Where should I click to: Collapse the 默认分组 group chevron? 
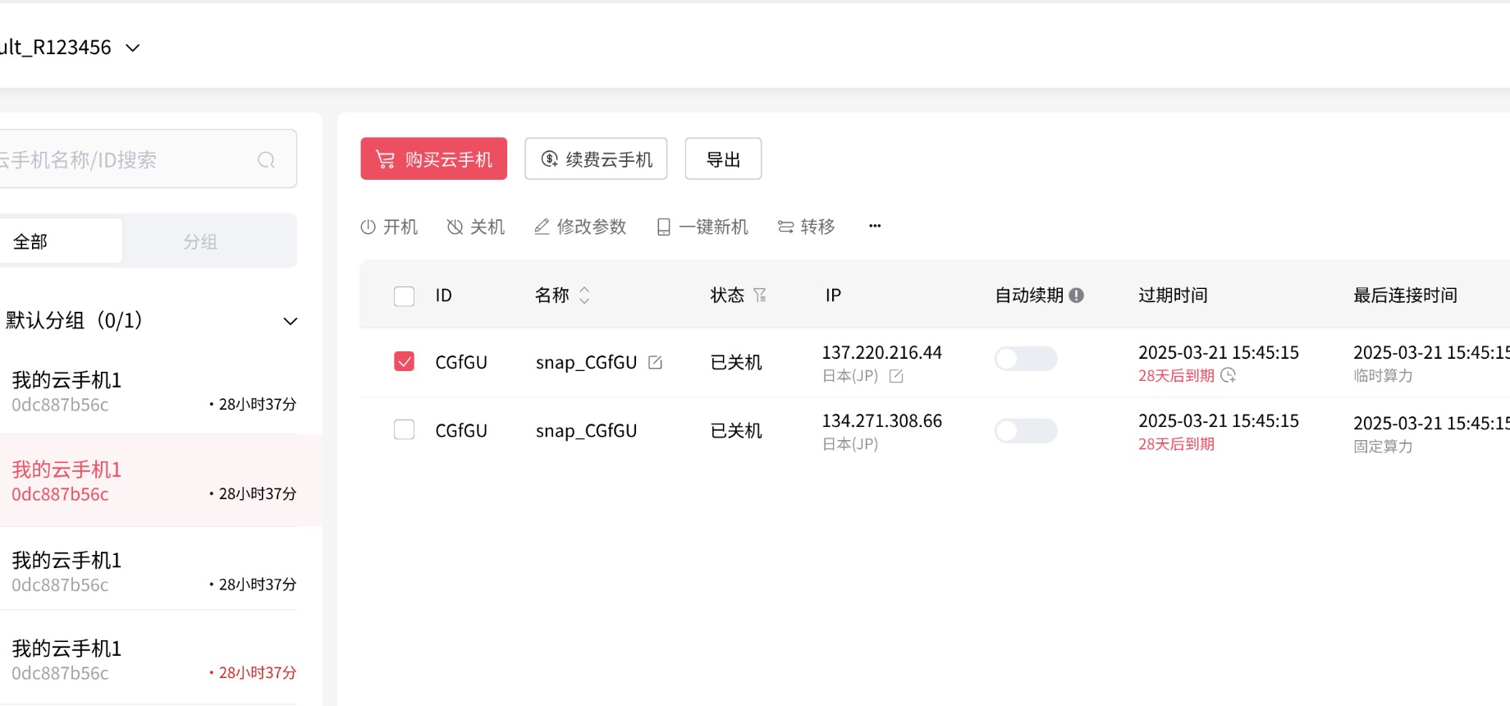tap(290, 321)
